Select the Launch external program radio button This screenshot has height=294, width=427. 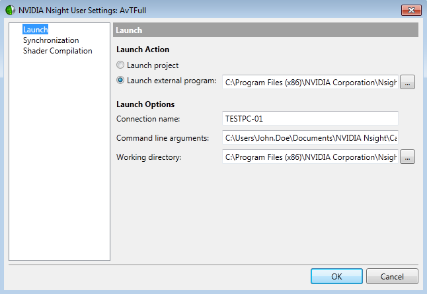(120, 81)
